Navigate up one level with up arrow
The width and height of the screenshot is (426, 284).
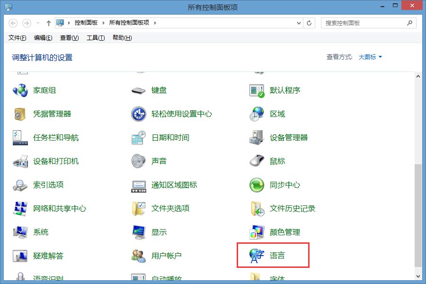pyautogui.click(x=49, y=23)
